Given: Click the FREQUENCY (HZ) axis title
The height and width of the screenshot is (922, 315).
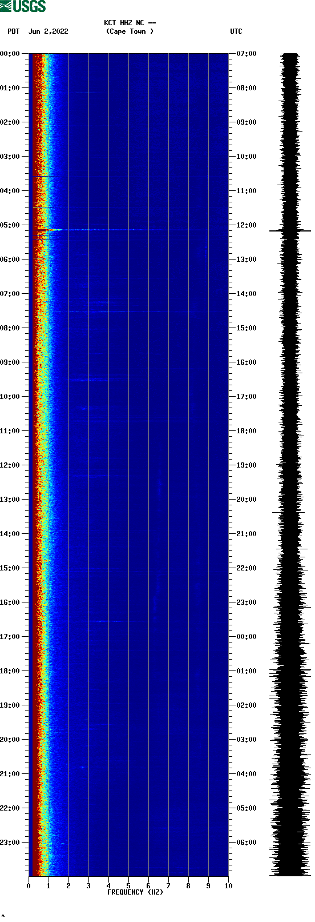Looking at the screenshot, I should click(135, 892).
